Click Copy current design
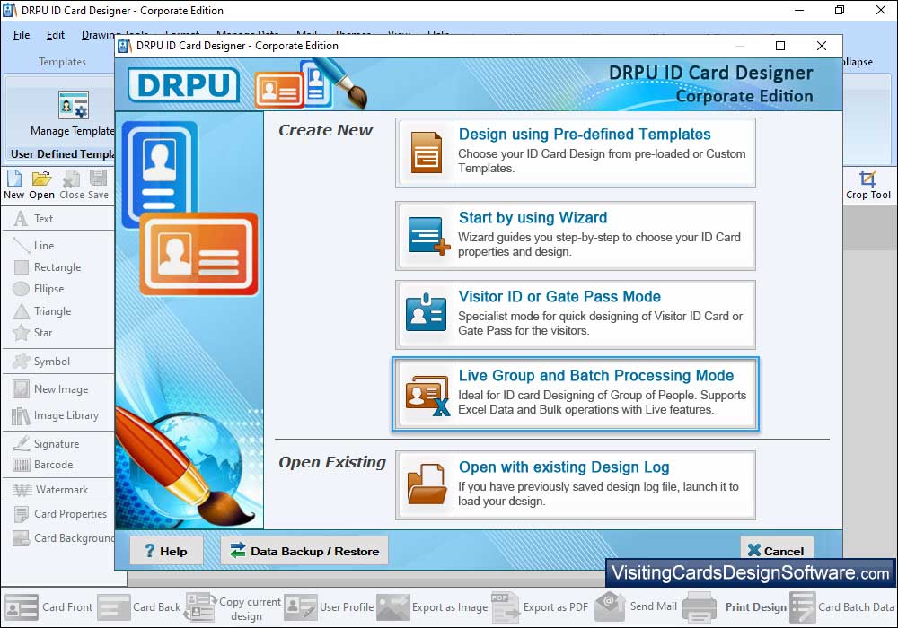The height and width of the screenshot is (628, 898). click(233, 607)
